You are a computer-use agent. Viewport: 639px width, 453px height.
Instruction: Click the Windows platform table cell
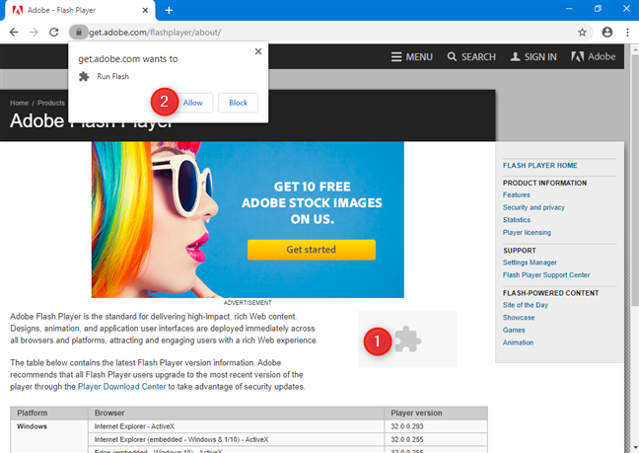click(49, 436)
